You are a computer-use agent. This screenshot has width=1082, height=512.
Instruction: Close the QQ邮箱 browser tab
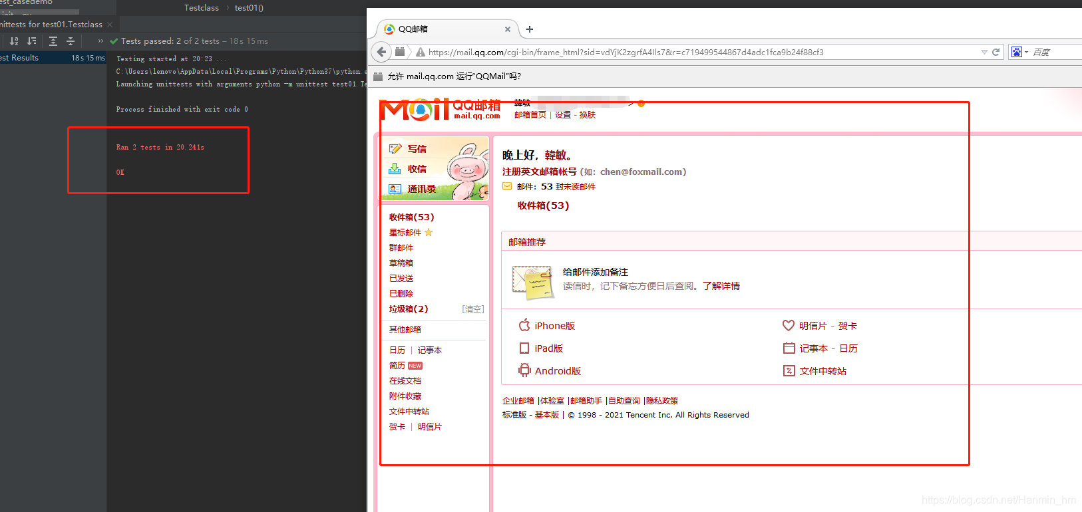(508, 29)
